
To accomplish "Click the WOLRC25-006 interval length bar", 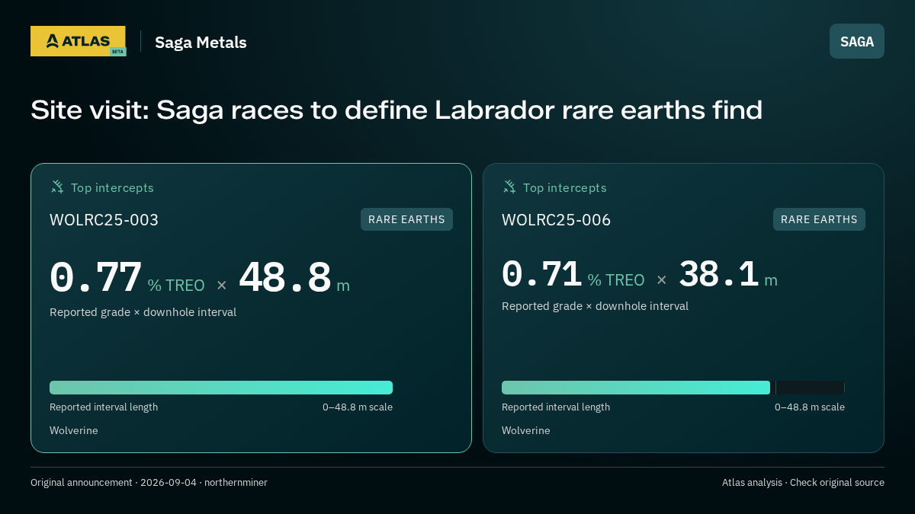I will 673,388.
